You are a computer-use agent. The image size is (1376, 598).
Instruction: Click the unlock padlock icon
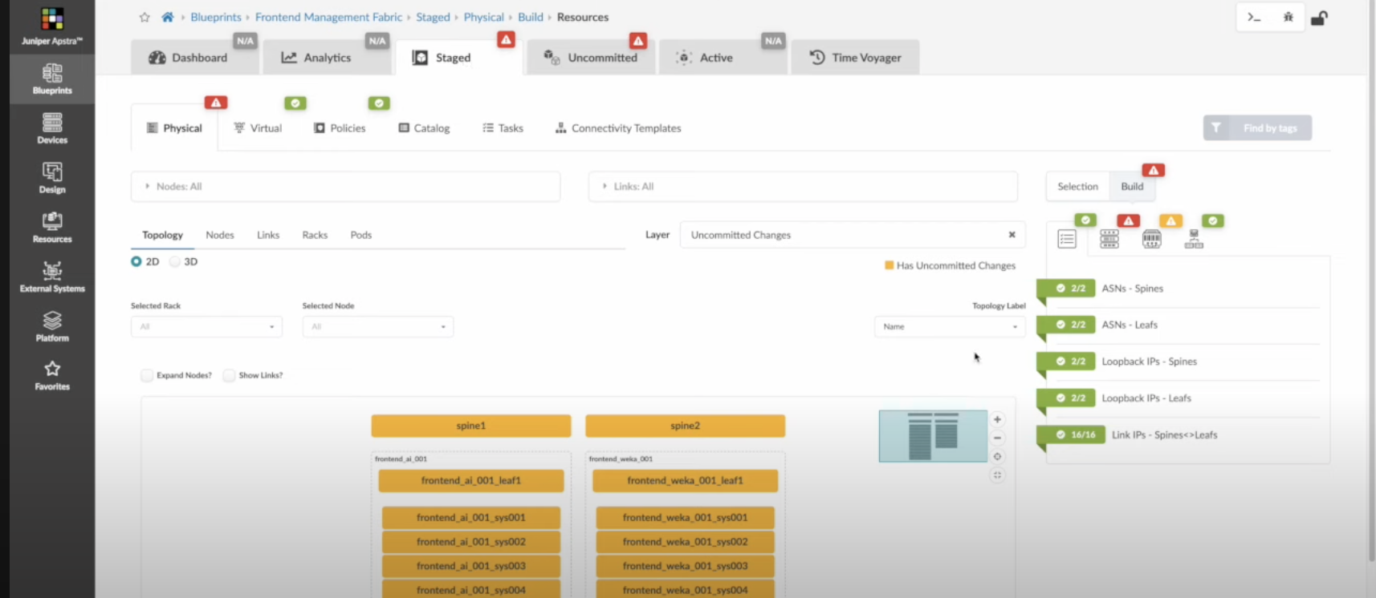(x=1319, y=18)
